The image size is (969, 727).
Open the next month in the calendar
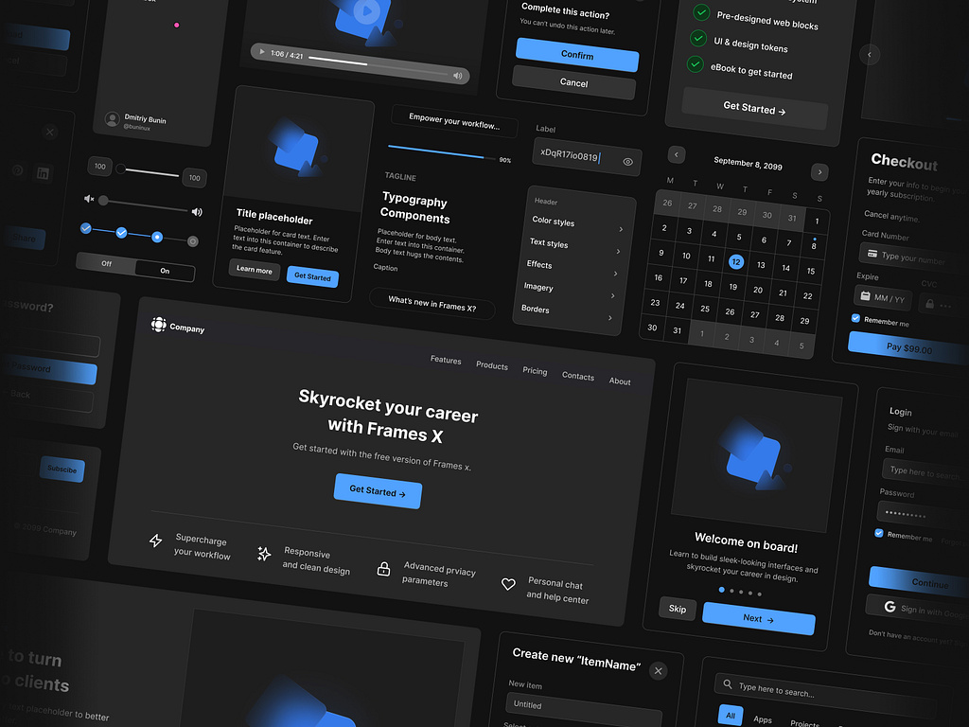[x=819, y=171]
